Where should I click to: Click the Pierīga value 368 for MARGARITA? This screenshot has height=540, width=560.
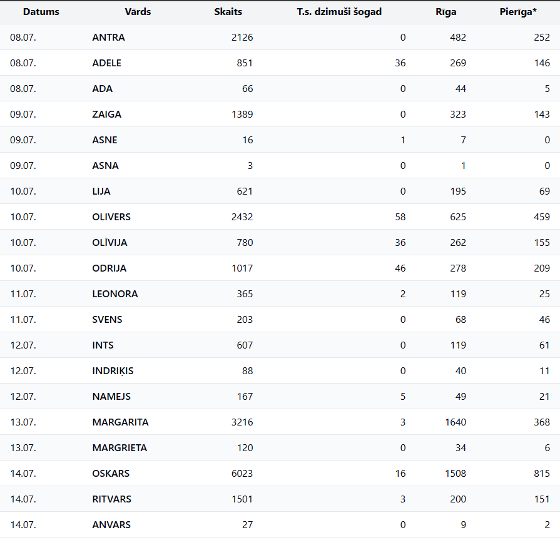click(x=542, y=422)
